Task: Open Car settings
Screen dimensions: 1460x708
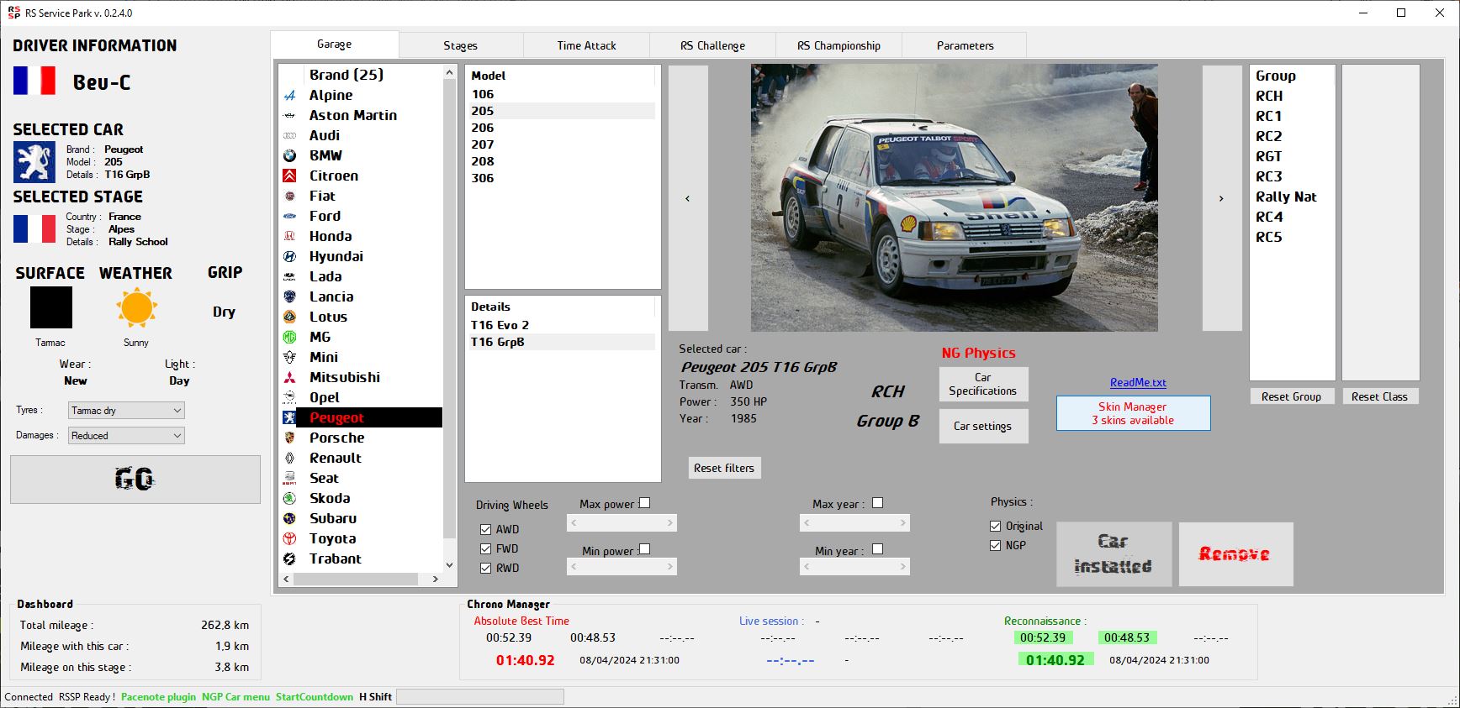Action: pos(983,426)
